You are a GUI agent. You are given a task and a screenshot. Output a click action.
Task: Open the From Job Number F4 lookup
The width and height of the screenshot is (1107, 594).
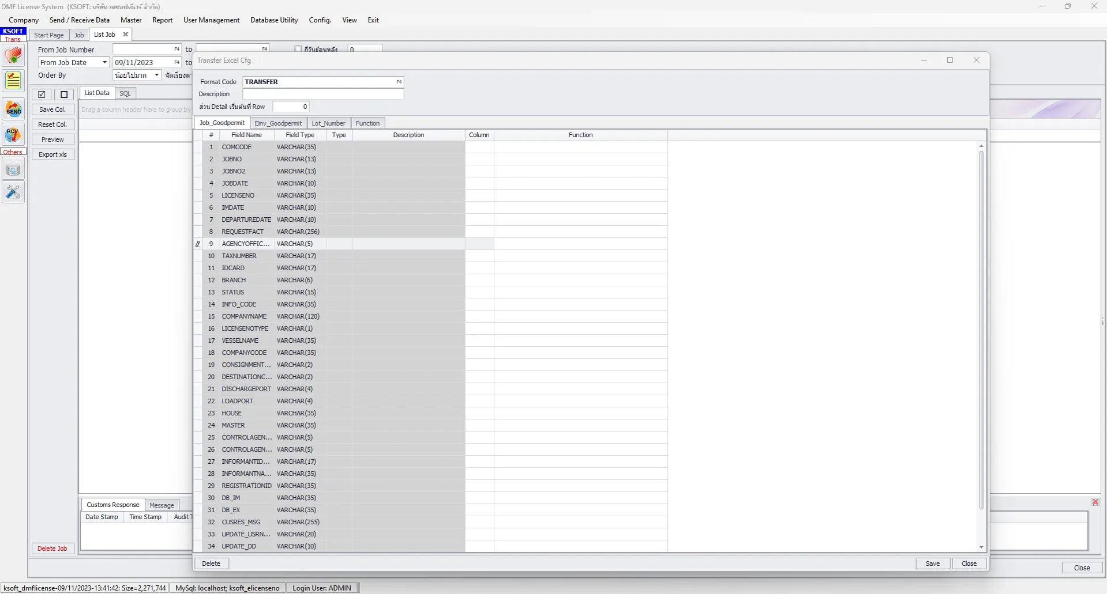(177, 50)
